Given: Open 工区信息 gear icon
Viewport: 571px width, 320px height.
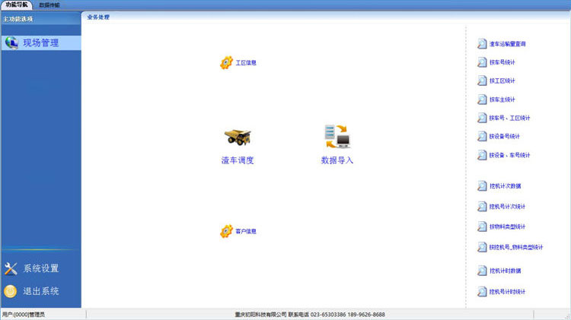Looking at the screenshot, I should [x=226, y=63].
